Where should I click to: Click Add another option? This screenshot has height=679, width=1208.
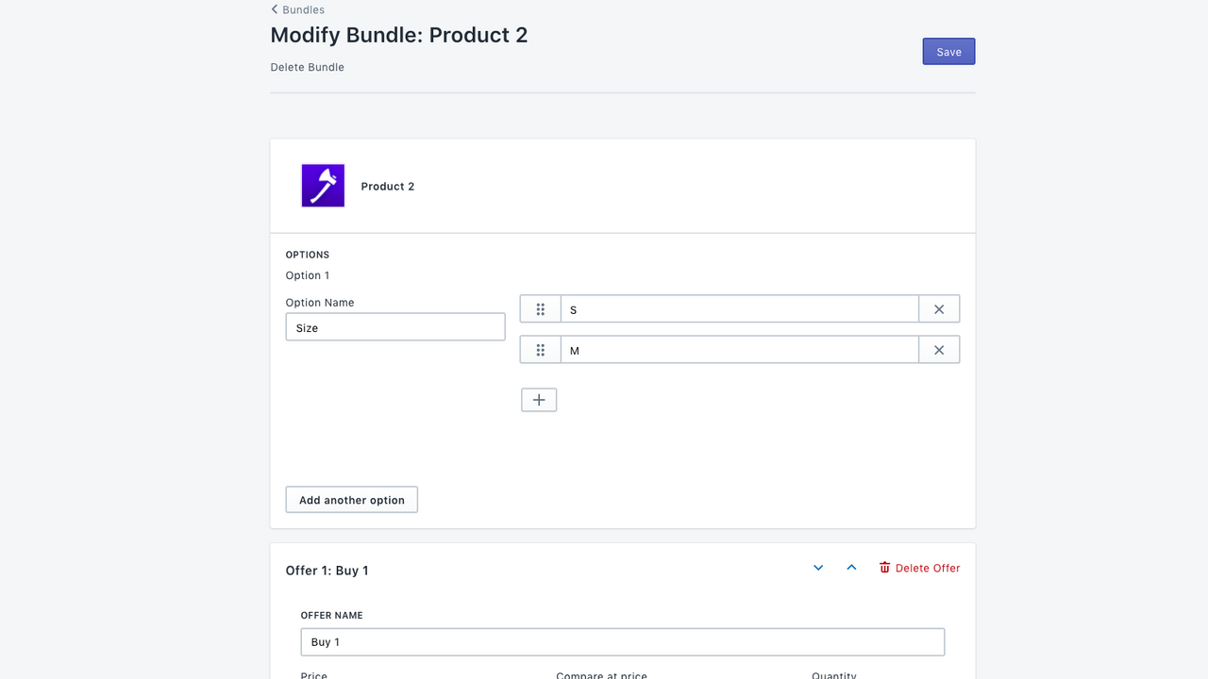coord(351,499)
